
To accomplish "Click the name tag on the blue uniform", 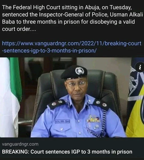I will coord(63,121).
